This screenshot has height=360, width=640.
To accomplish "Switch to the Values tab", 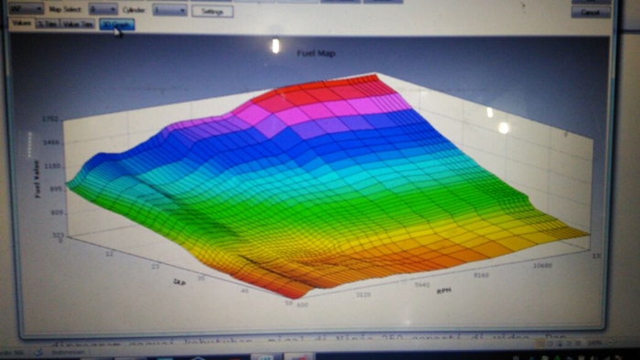I will [x=21, y=23].
